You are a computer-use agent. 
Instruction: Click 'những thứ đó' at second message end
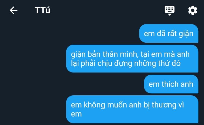click(157, 63)
